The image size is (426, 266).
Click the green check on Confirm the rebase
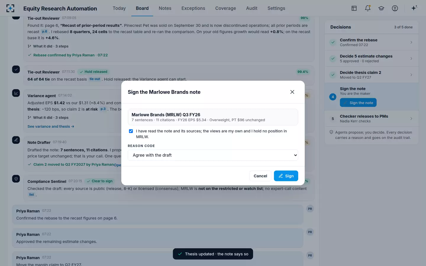click(333, 42)
